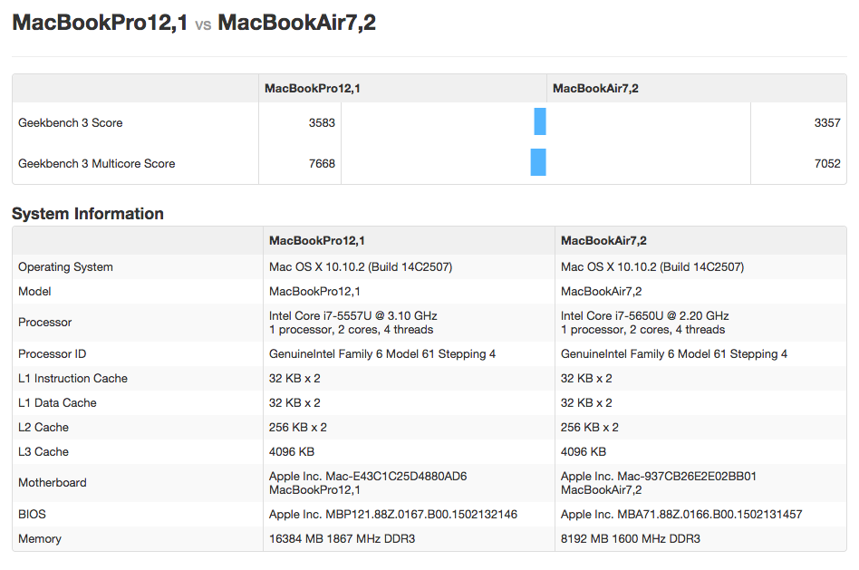Click MacBookPro 256 KB x 2 value

298,428
